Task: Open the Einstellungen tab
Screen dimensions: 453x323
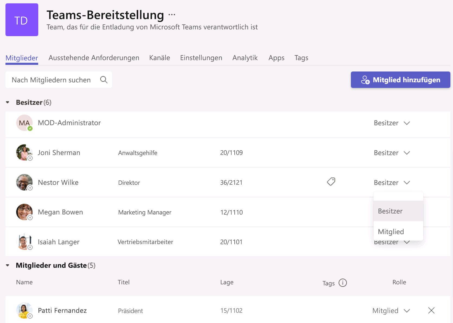Action: pos(201,58)
